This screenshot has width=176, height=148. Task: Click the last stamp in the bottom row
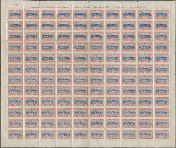[x=162, y=135]
